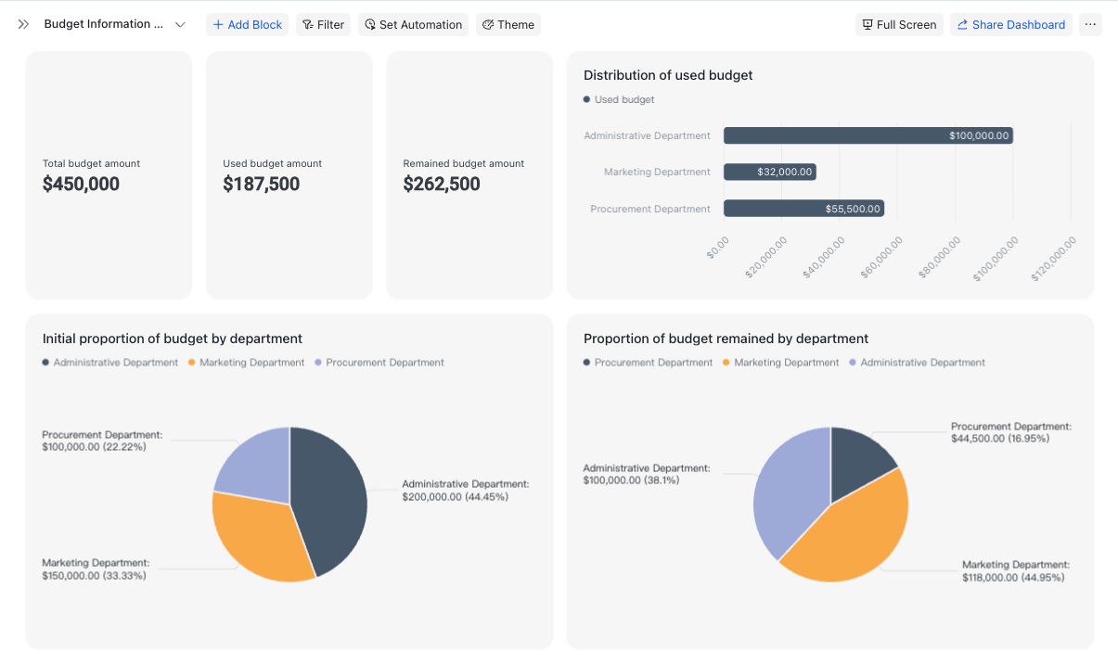Select the orange Marketing slice in initial pie
1118x665 pixels.
[x=260, y=538]
